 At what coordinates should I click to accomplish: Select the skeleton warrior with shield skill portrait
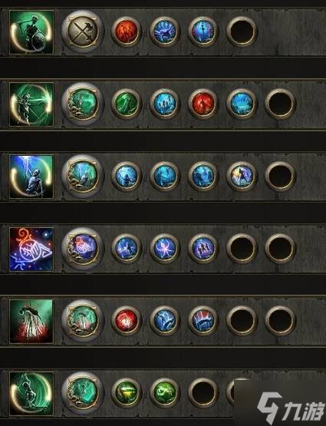(x=31, y=32)
